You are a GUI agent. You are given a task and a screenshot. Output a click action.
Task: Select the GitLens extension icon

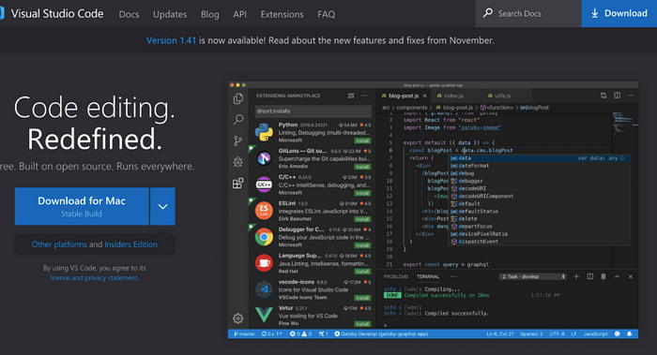[264, 158]
